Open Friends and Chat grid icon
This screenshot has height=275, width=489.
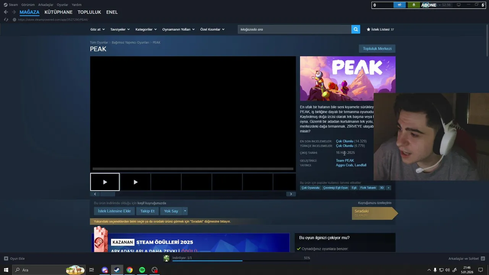coord(483,259)
